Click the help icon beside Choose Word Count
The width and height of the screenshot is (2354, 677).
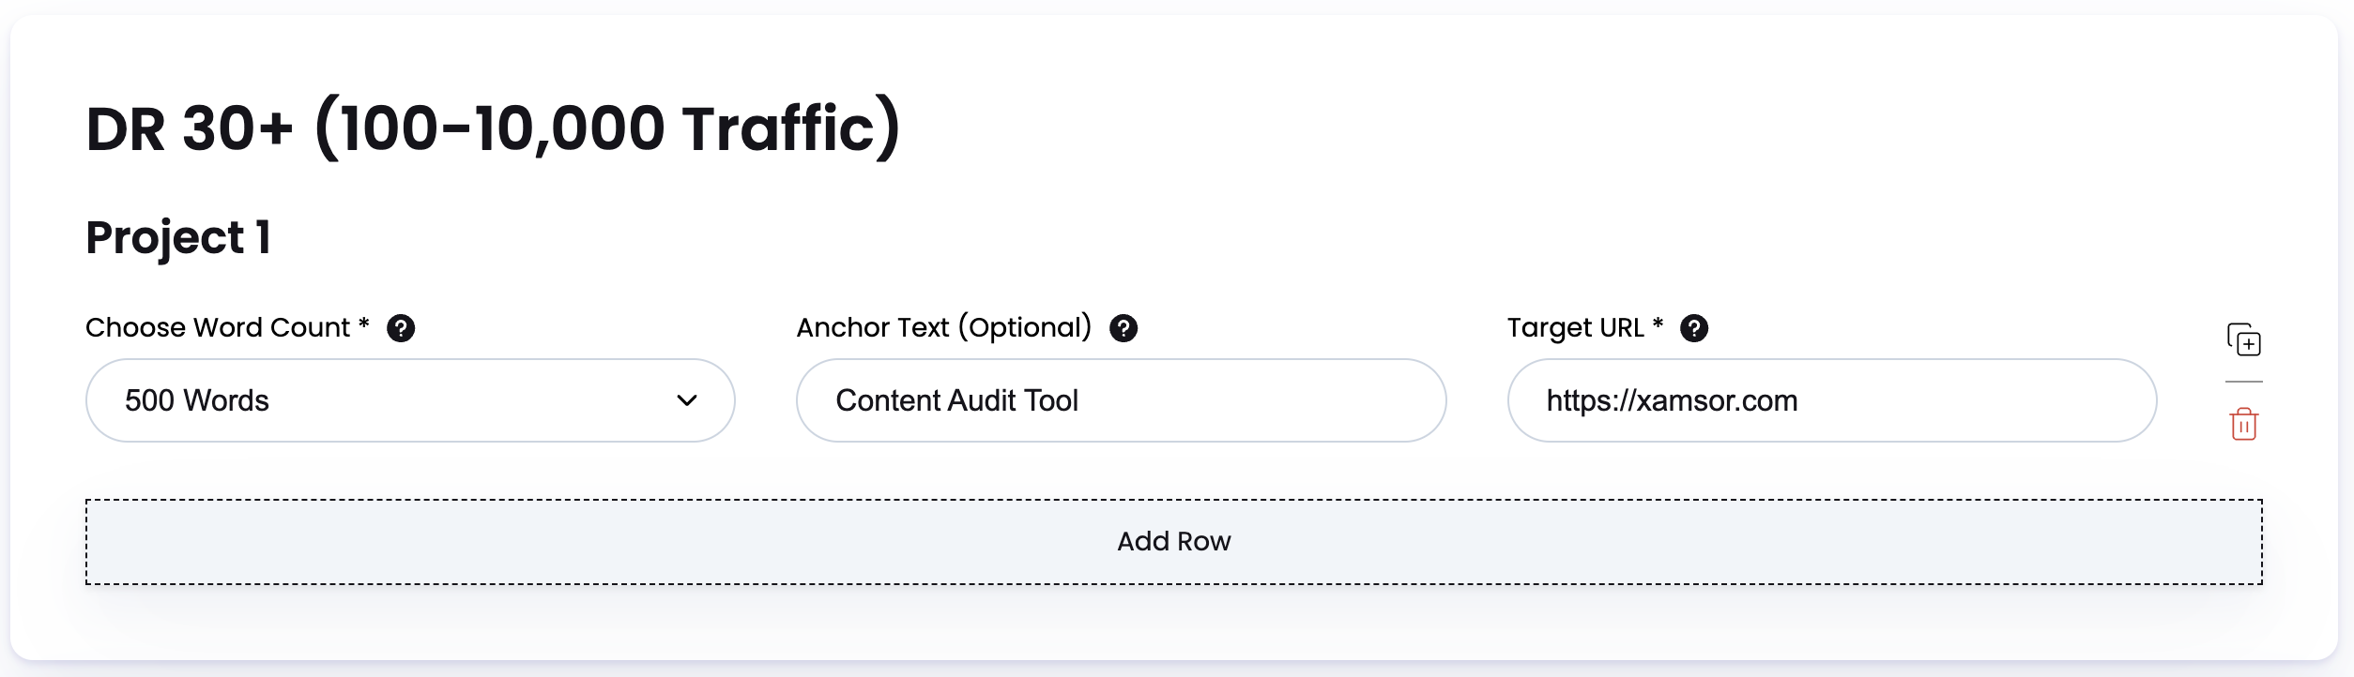[x=404, y=327]
